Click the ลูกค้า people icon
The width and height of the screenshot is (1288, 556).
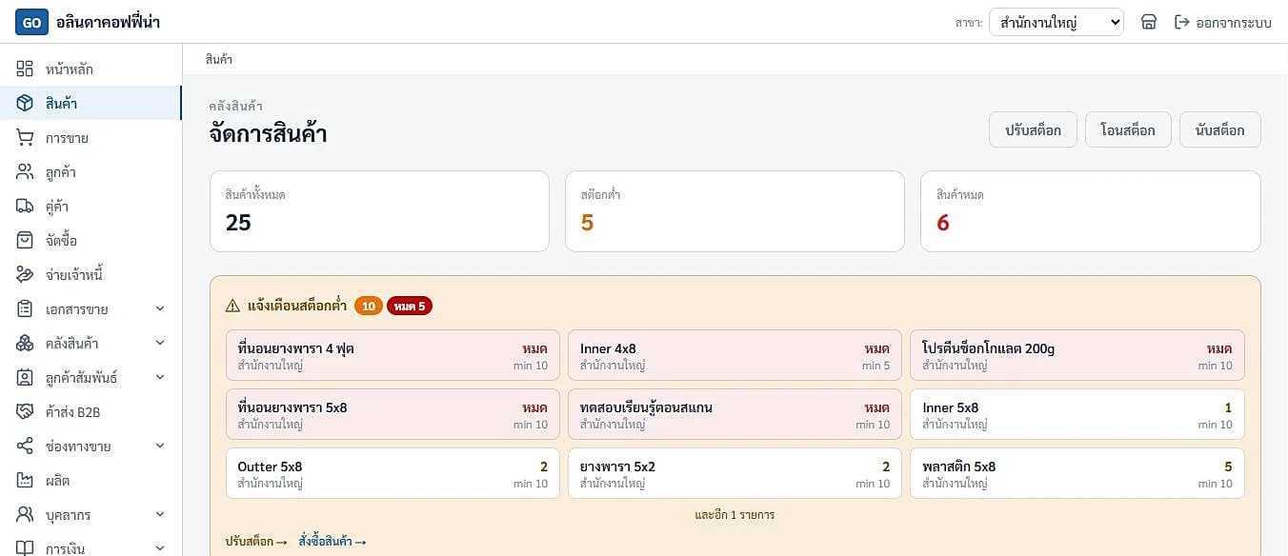[25, 172]
